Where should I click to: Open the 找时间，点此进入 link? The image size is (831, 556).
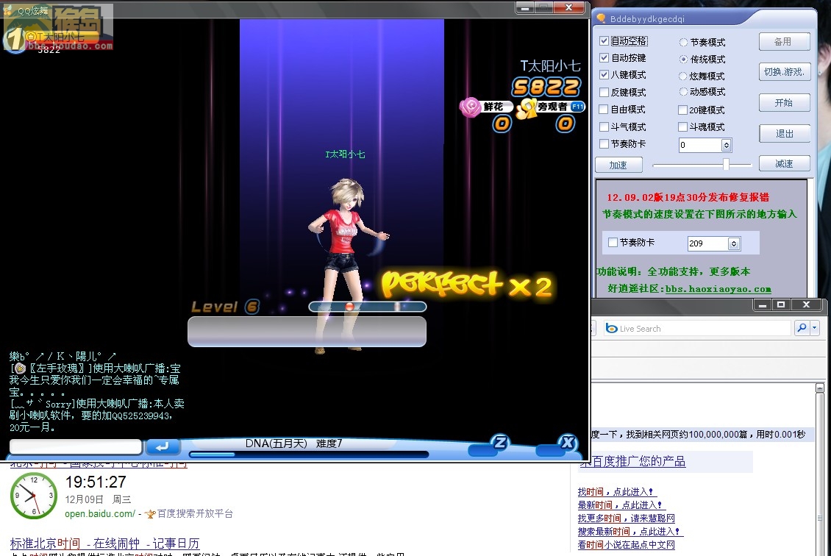[x=616, y=492]
